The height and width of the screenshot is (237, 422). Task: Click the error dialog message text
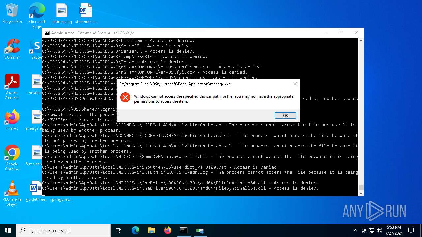[214, 99]
